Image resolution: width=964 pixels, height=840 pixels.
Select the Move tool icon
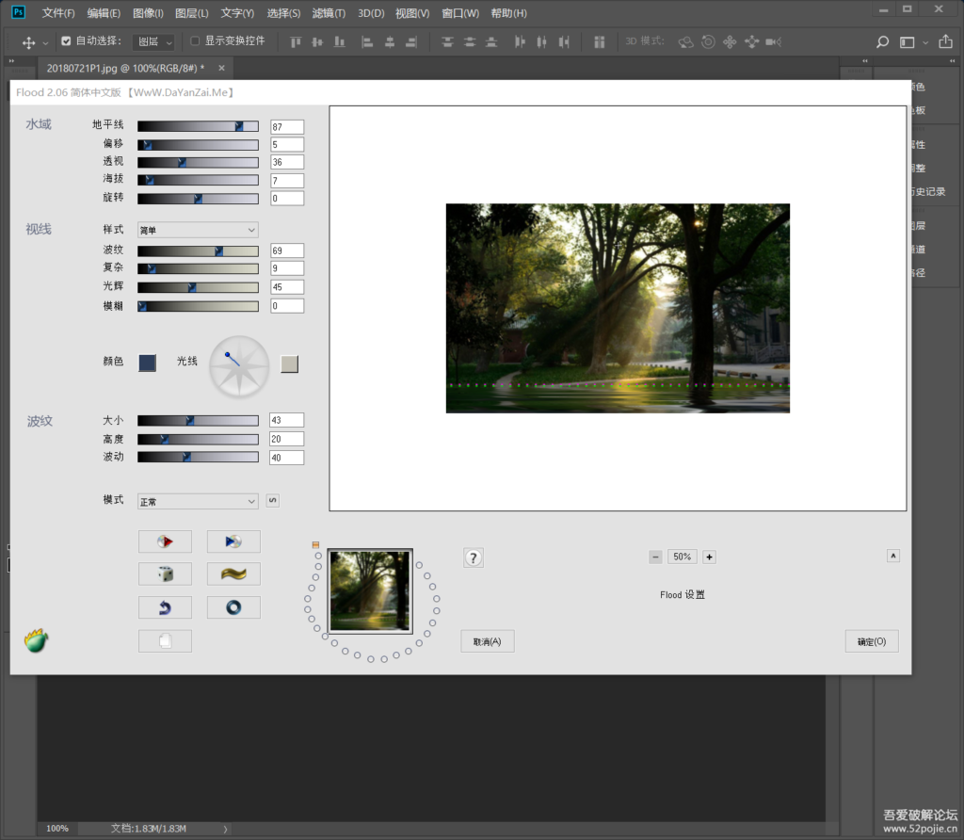coord(28,42)
